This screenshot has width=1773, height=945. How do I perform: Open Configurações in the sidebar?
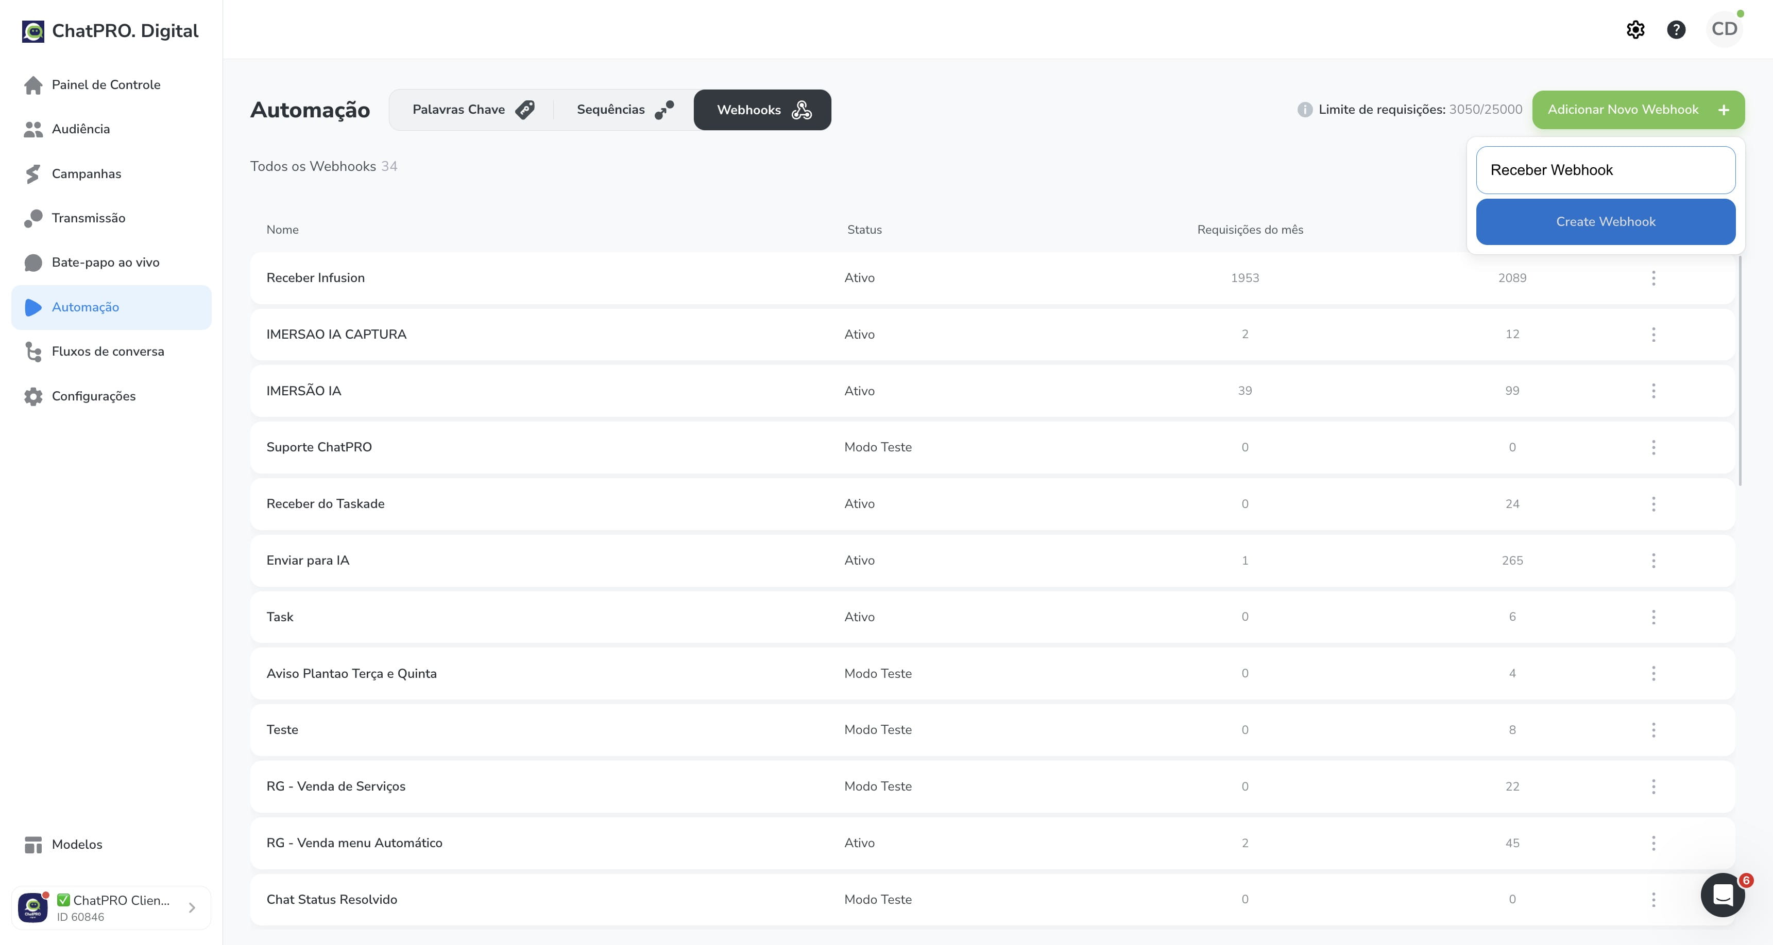point(111,396)
